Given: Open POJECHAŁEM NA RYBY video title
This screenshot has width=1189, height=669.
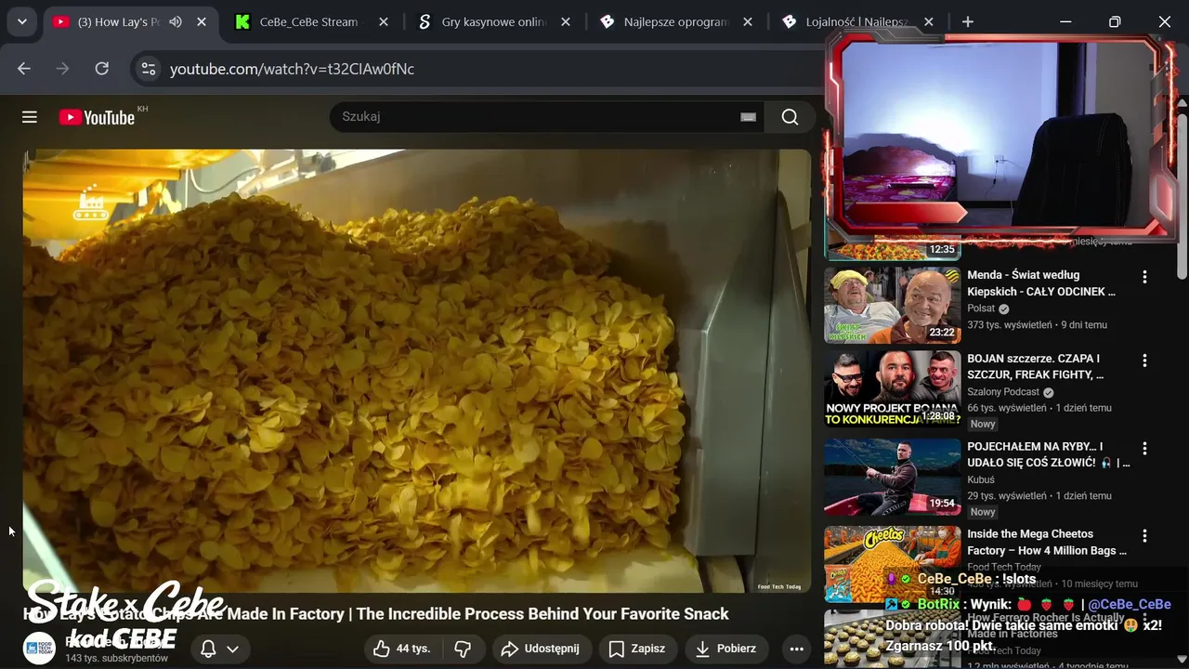Looking at the screenshot, I should pyautogui.click(x=1049, y=454).
